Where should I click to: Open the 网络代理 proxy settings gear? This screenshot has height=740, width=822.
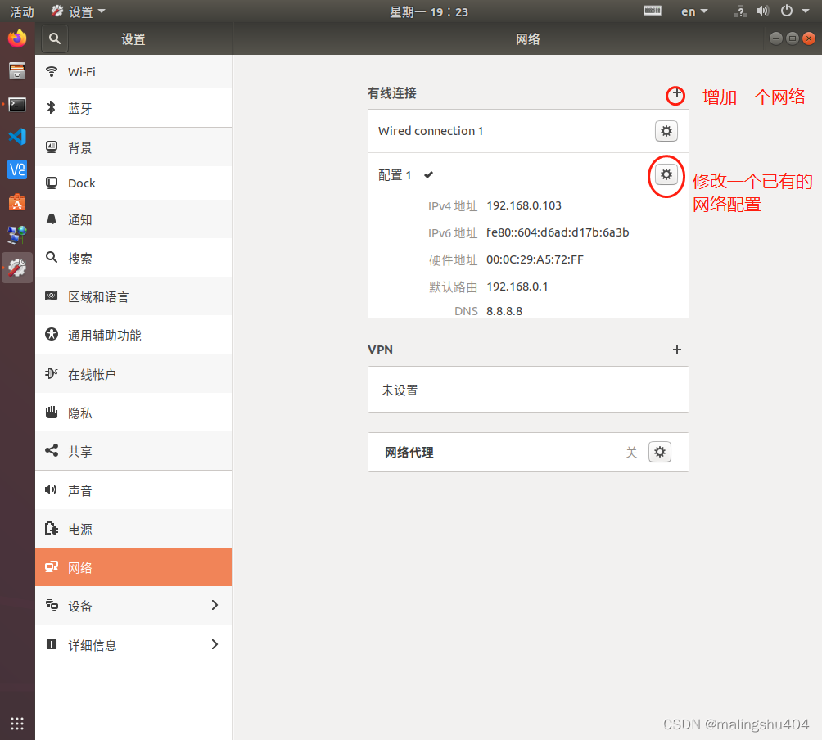point(660,451)
